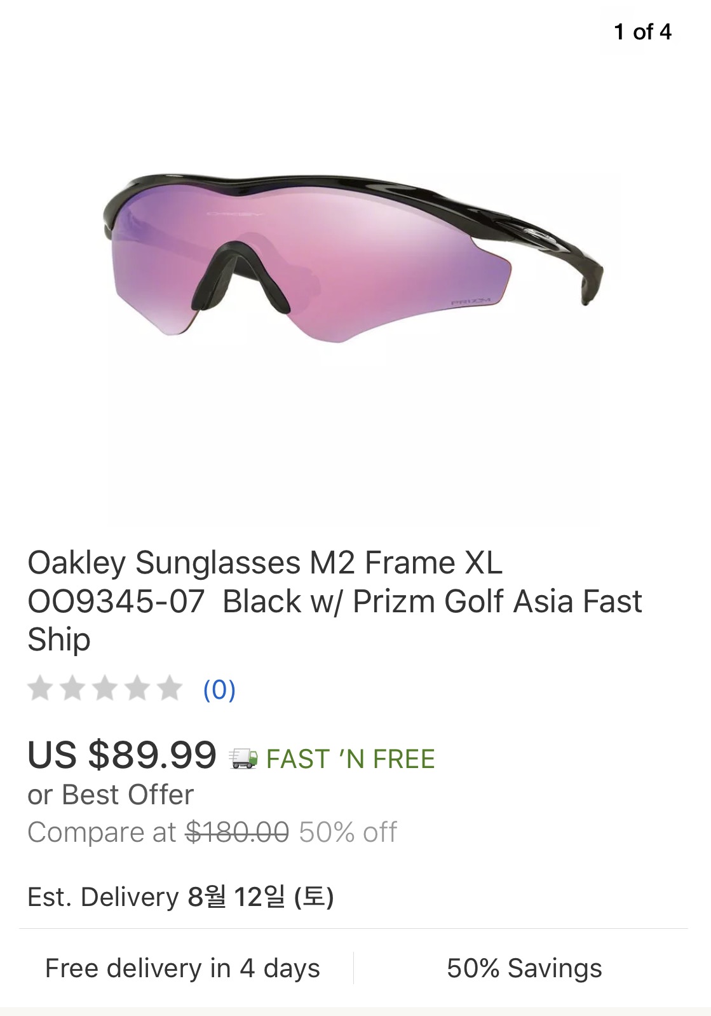Tap the crossed-out $180.00 compare price
Viewport: 711px width, 1016px height.
tap(237, 832)
